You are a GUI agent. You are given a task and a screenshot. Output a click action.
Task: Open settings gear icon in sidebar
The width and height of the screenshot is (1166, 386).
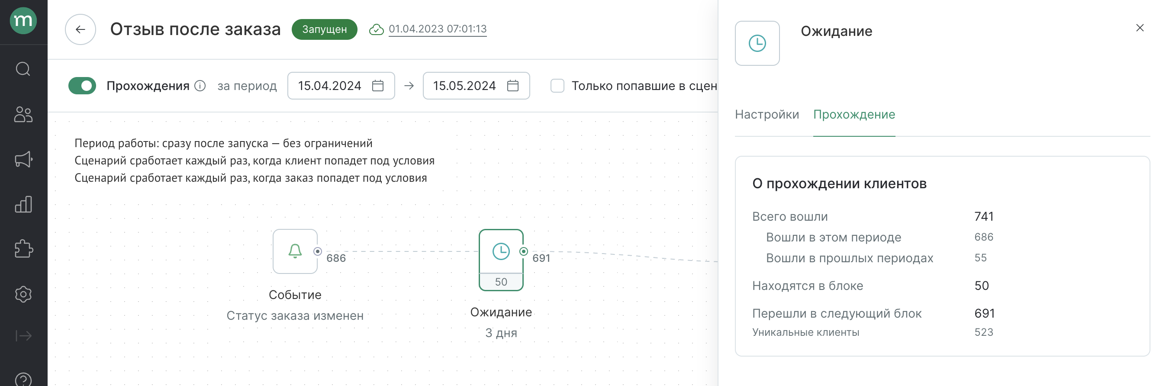(23, 294)
